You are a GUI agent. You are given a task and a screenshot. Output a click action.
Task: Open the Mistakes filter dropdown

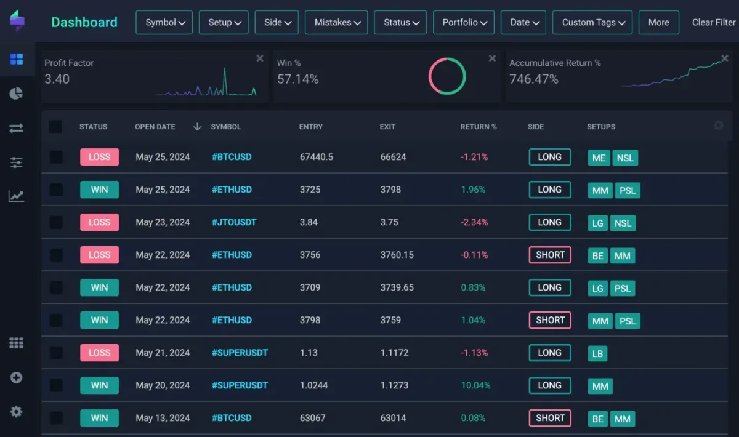coord(336,22)
